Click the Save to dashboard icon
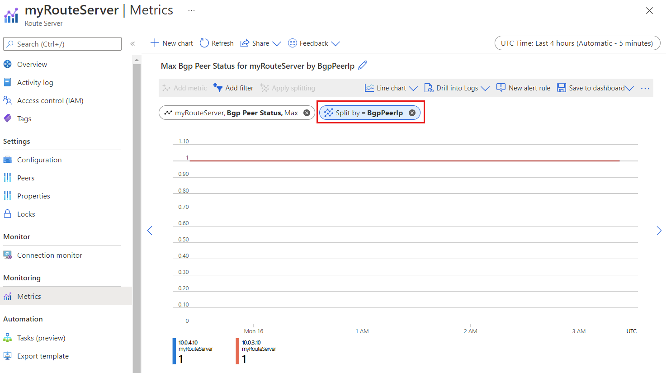The width and height of the screenshot is (666, 373). click(561, 88)
